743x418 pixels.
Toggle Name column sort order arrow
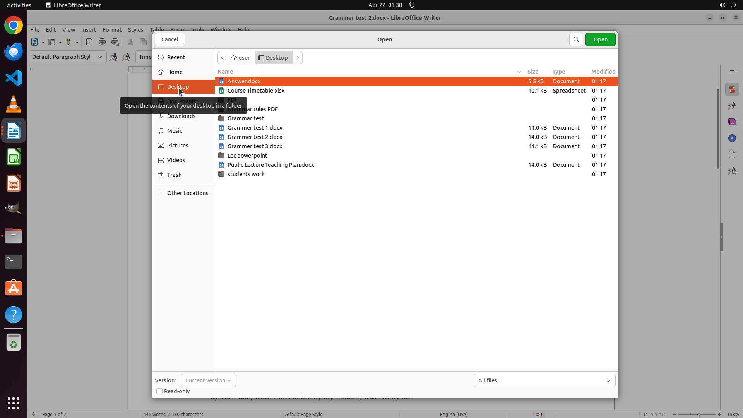coord(519,72)
